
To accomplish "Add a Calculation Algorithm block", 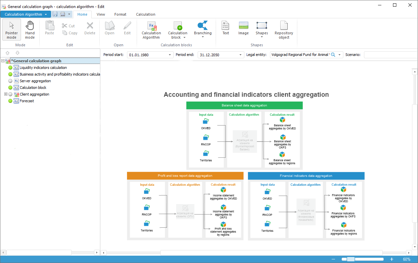I will click(151, 30).
